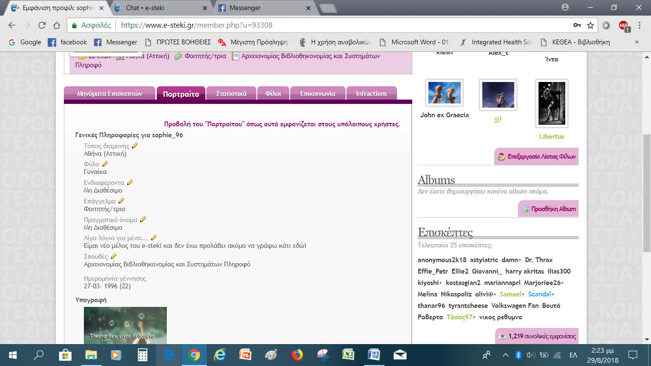Viewport: 651px width, 366px height.
Task: Open the Mail app on the taskbar
Action: (399, 355)
